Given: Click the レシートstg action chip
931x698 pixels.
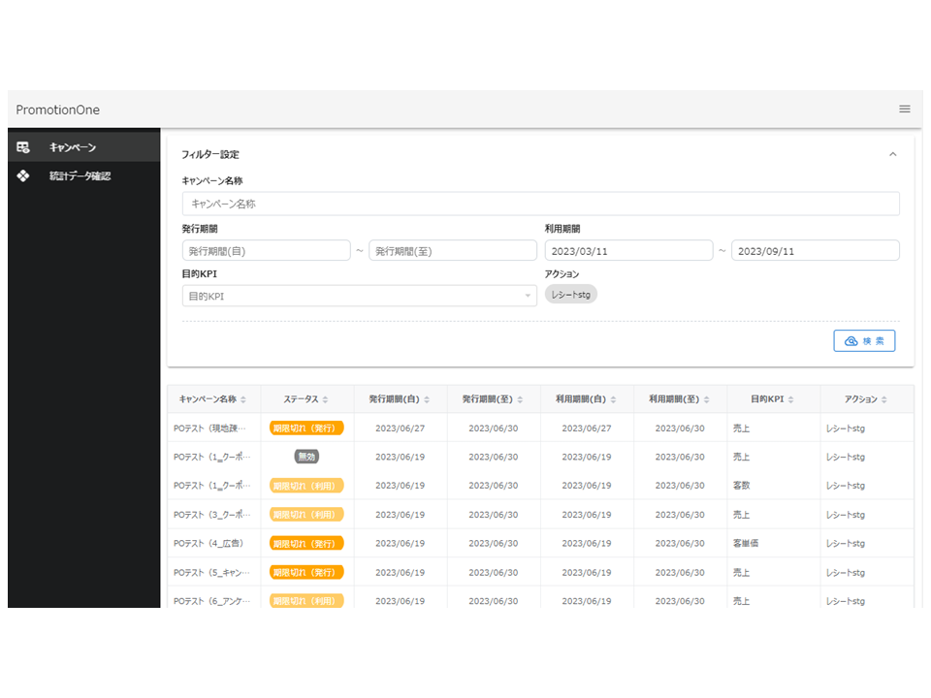Looking at the screenshot, I should pos(570,295).
